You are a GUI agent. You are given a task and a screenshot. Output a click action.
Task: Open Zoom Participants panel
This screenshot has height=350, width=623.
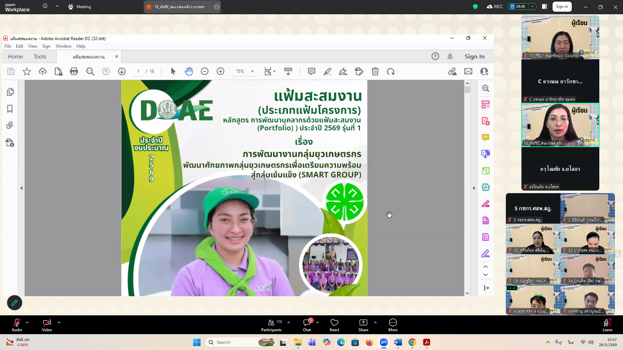coord(271,325)
